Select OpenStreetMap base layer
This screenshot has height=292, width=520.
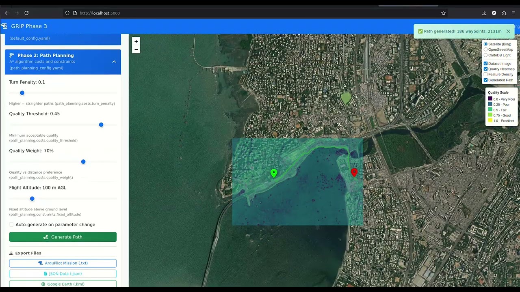485,49
